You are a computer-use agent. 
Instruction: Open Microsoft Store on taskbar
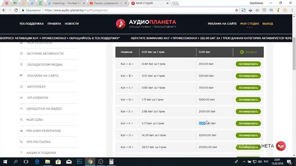click(x=58, y=162)
